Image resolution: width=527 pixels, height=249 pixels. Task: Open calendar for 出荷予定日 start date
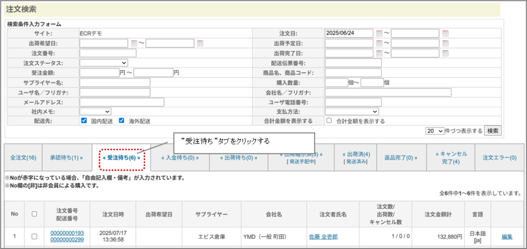pyautogui.click(x=379, y=43)
